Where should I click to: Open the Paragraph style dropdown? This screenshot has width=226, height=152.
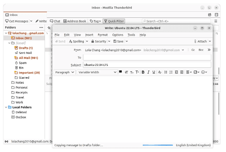64,72
